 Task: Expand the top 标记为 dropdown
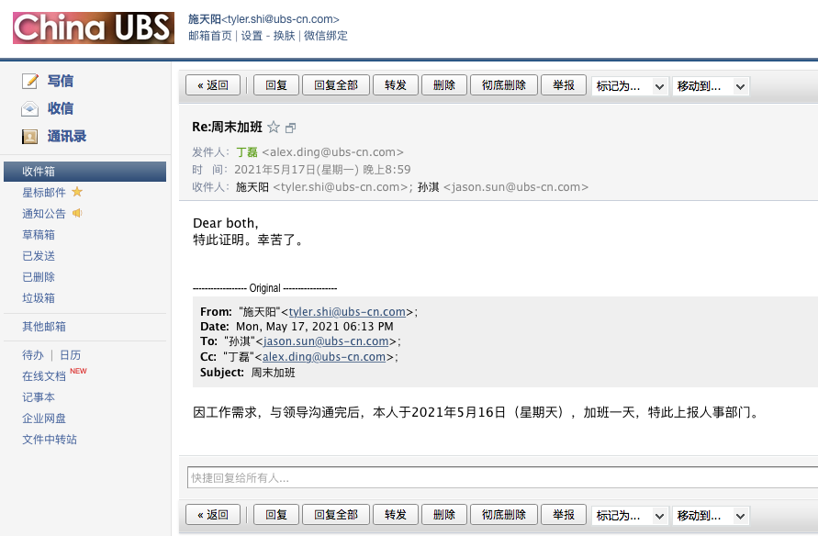click(x=630, y=85)
